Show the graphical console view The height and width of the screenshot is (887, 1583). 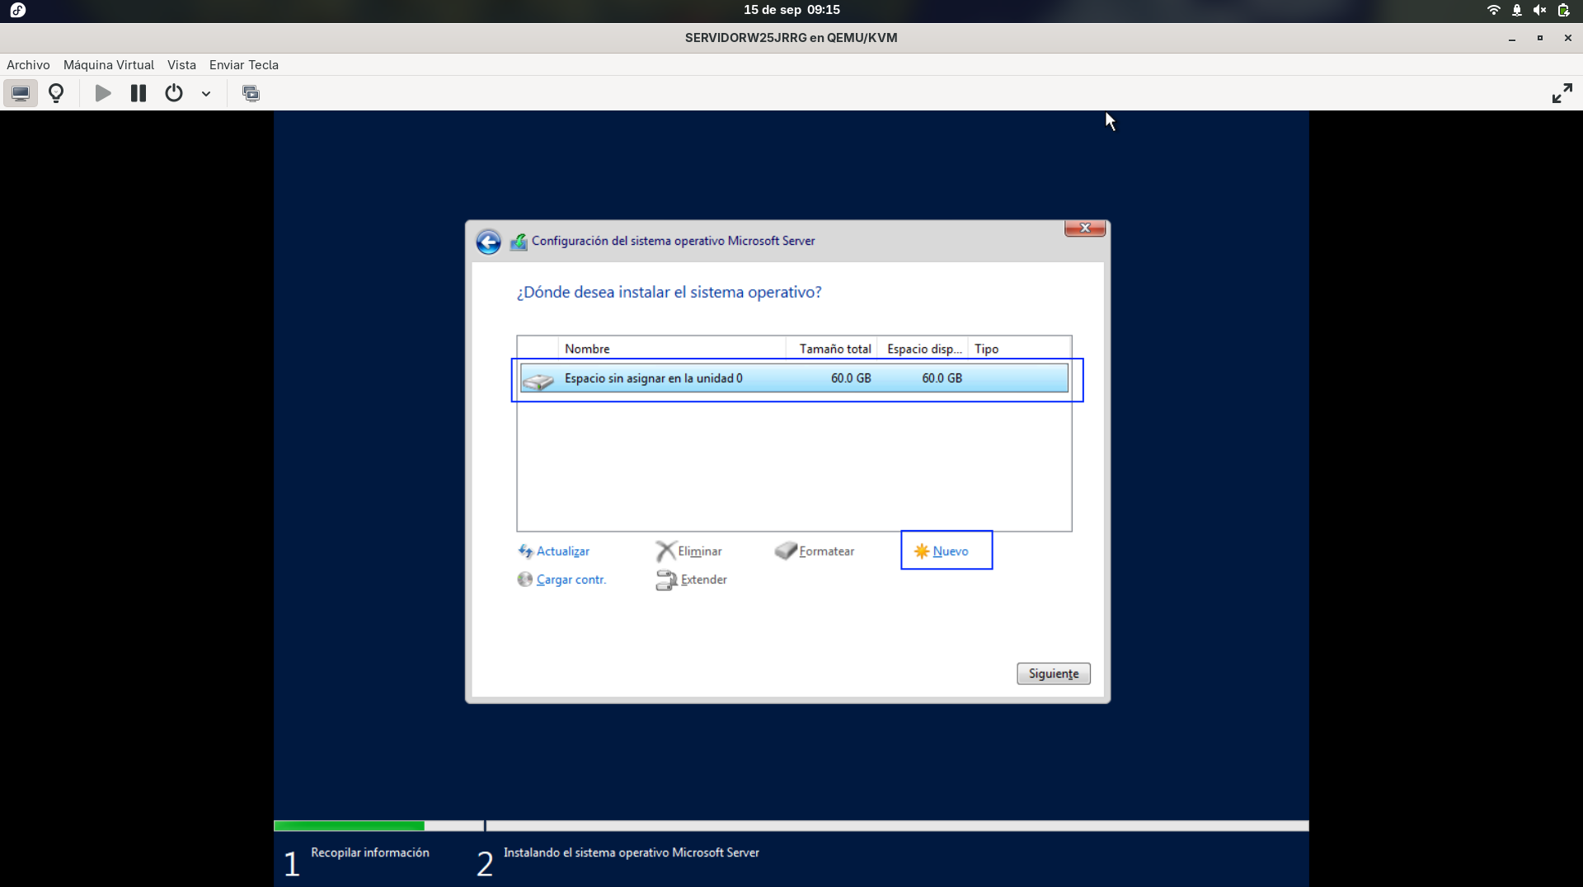pyautogui.click(x=21, y=93)
